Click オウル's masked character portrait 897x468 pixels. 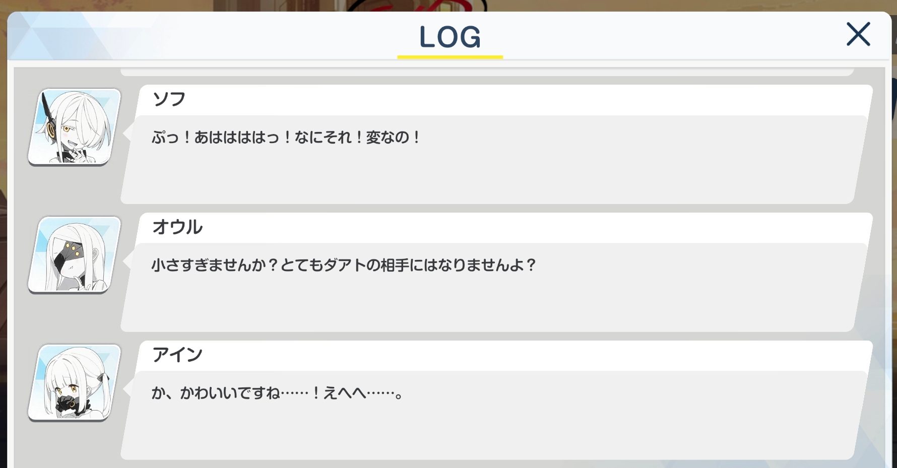click(75, 255)
